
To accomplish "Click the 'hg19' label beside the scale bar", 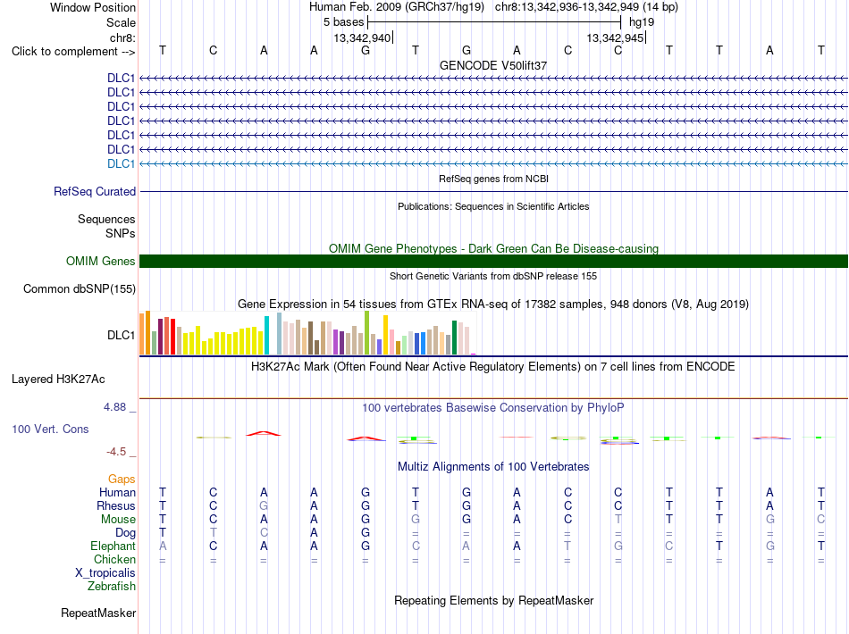I will (642, 22).
